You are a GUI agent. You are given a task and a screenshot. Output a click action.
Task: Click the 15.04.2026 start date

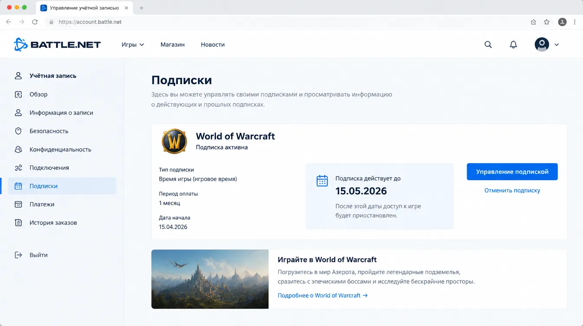[x=173, y=227]
